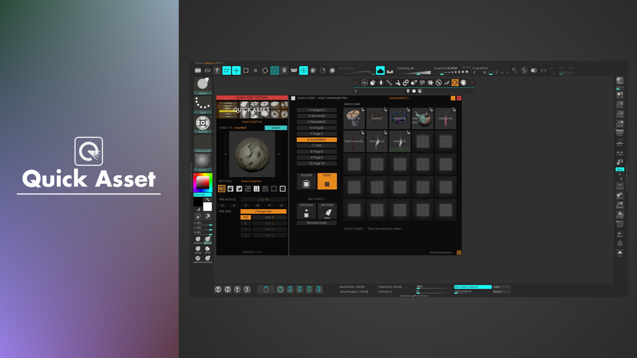Screen dimensions: 637x358
Task: Open category 4: Array3D
Action: 317,128
